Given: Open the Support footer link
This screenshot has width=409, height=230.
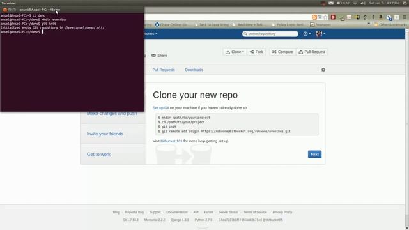Looking at the screenshot, I should click(x=155, y=212).
